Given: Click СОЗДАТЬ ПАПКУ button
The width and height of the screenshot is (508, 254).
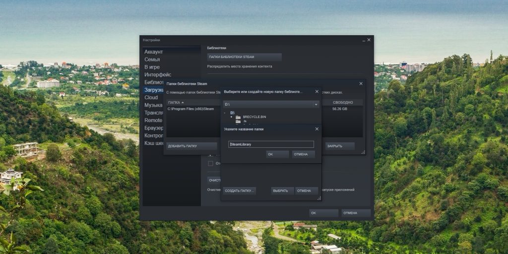Looking at the screenshot, I should point(240,190).
